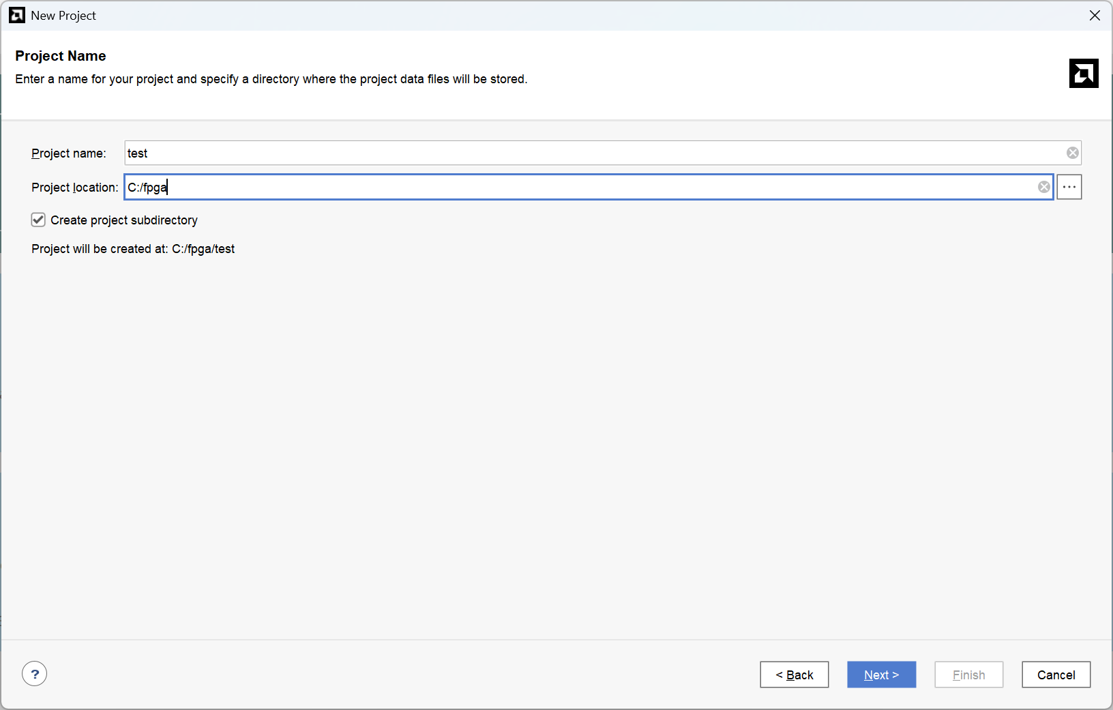The width and height of the screenshot is (1113, 710).
Task: Close the New Project dialog window
Action: 1095,15
